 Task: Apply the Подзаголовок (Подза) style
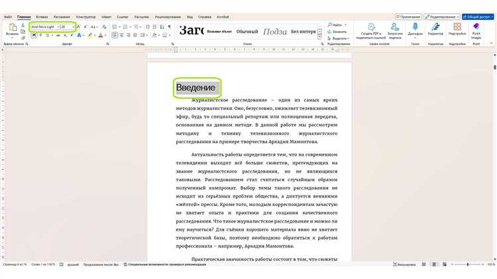275,31
